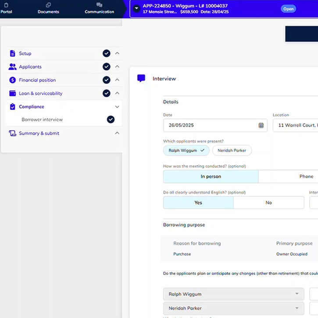The height and width of the screenshot is (318, 318).
Task: Click the Interview chat bubble icon
Action: point(141,79)
